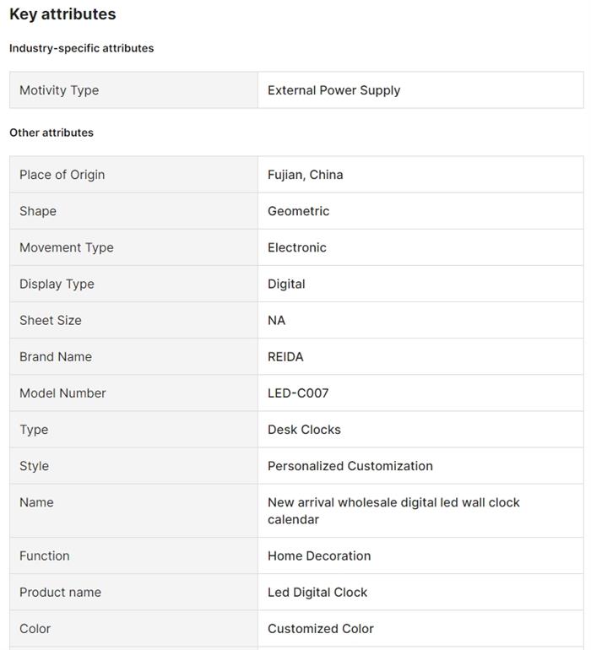Image resolution: width=591 pixels, height=650 pixels.
Task: Select the Place of Origin label
Action: (x=62, y=175)
